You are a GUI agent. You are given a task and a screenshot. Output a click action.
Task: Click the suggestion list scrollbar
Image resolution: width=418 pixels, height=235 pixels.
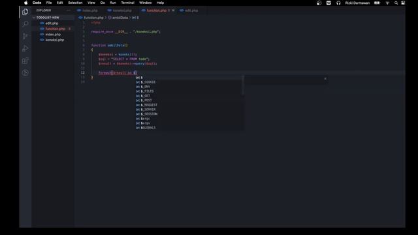[x=243, y=86]
